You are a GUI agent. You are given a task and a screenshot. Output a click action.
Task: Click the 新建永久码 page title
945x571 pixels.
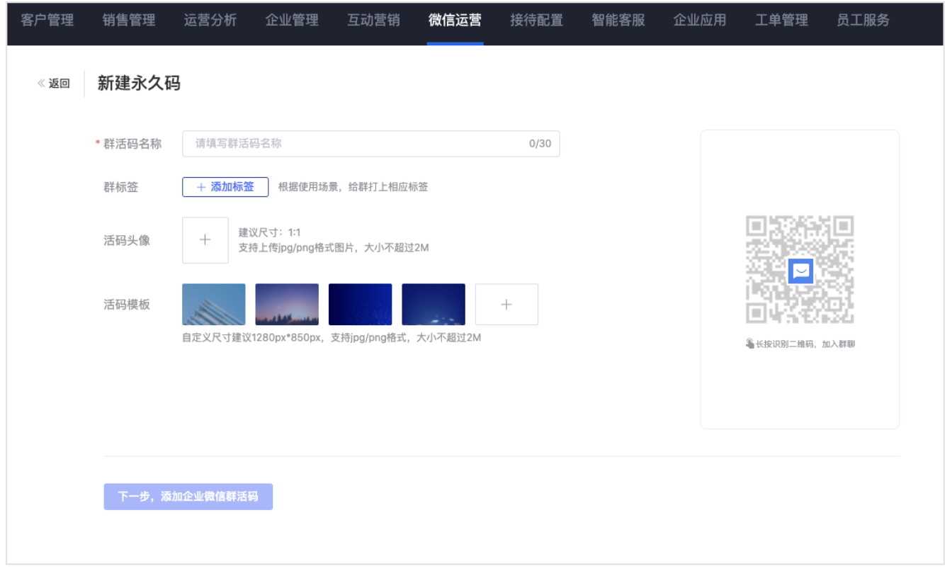coord(139,84)
